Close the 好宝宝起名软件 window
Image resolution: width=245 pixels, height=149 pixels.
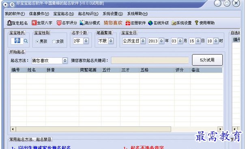pyautogui.click(x=236, y=3)
